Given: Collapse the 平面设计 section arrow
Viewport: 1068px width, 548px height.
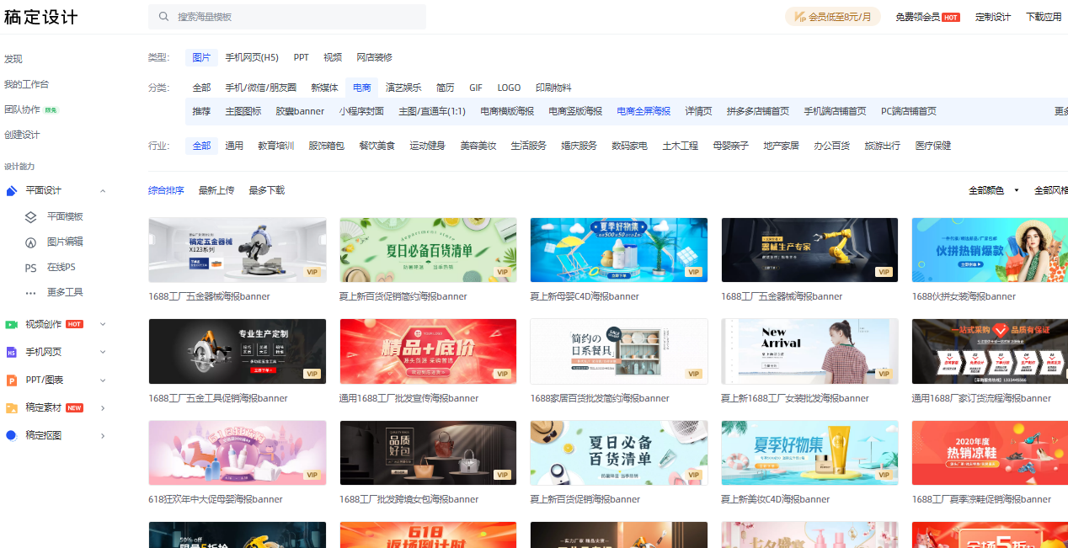Looking at the screenshot, I should click(x=103, y=191).
